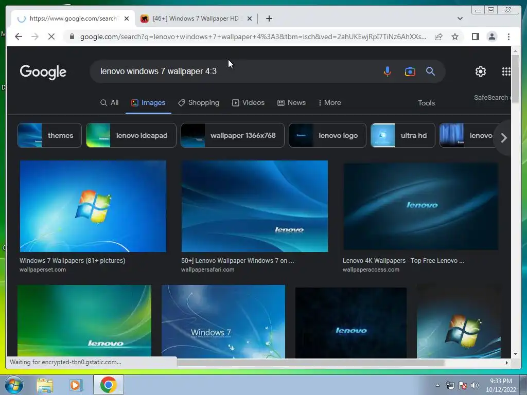Open the black Lenovo logo wallpaper thumbnail
Screen dimensions: 527x395
click(x=351, y=323)
